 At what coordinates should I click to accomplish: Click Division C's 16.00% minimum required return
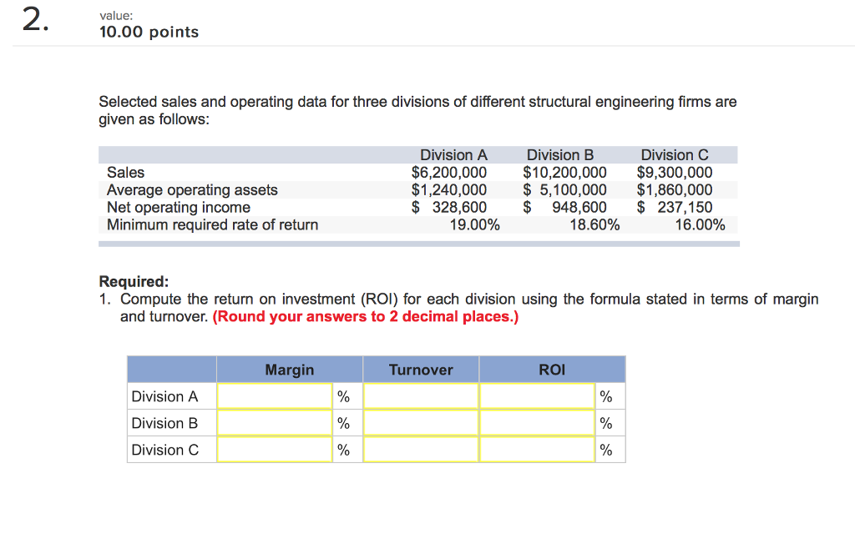click(x=700, y=224)
